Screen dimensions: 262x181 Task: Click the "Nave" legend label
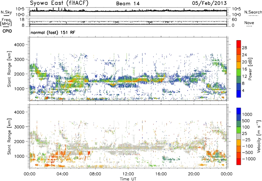pos(249,23)
